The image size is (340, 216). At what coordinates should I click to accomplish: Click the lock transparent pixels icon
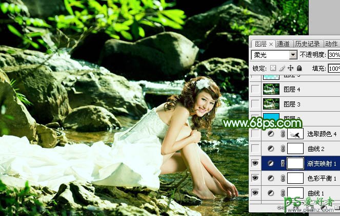[273, 68]
